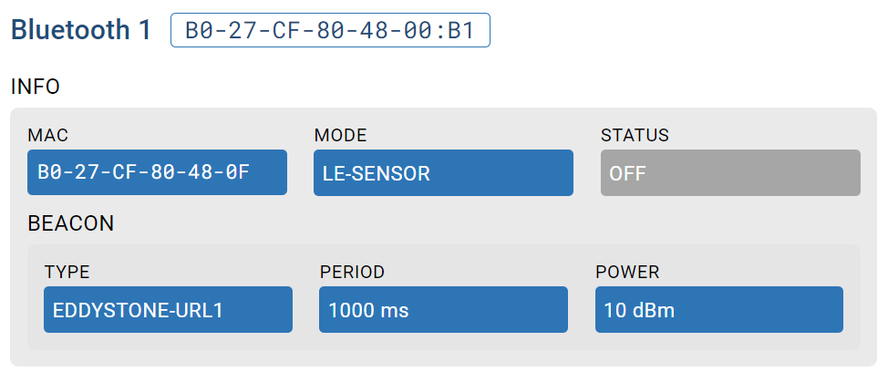Viewport: 888px width, 372px height.
Task: Click the STATUS field label
Action: click(635, 136)
